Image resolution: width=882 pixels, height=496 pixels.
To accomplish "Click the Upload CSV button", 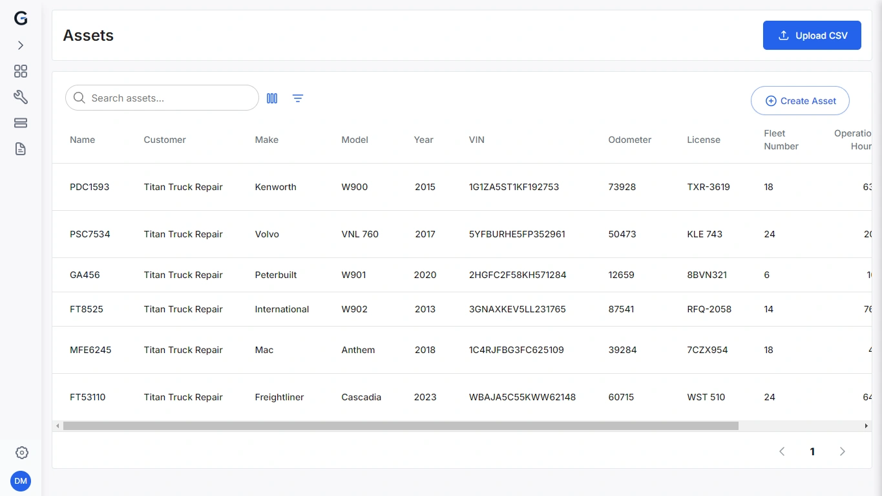I will [812, 36].
